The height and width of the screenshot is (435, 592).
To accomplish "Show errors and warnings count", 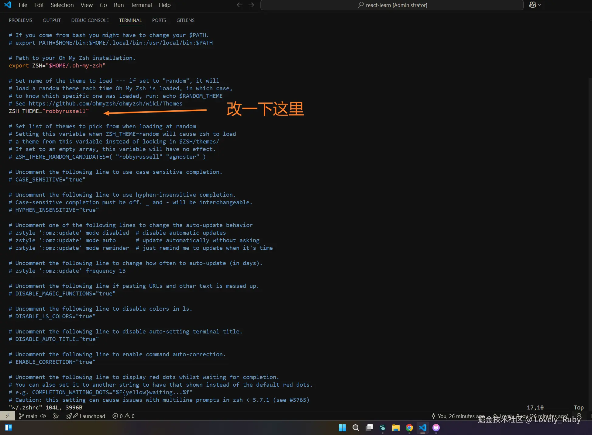I will [x=123, y=416].
